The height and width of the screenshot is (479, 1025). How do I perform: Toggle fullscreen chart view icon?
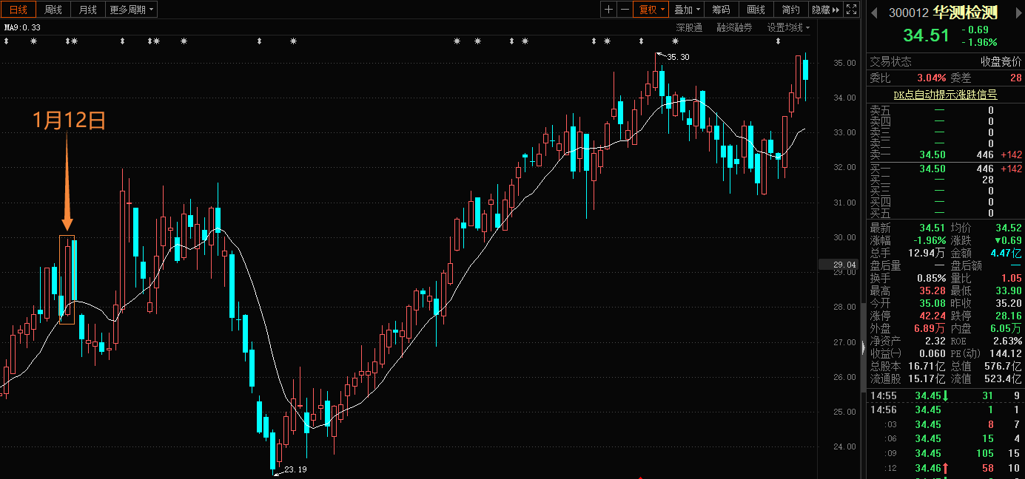pyautogui.click(x=851, y=10)
